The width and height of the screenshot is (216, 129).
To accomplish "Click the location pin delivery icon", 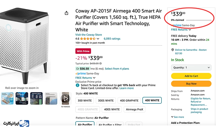I will pos(173,50).
